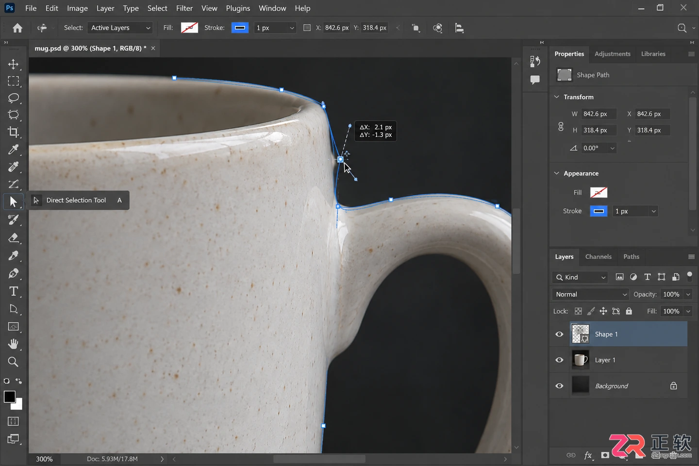Reset default foreground and background colors

pos(7,381)
